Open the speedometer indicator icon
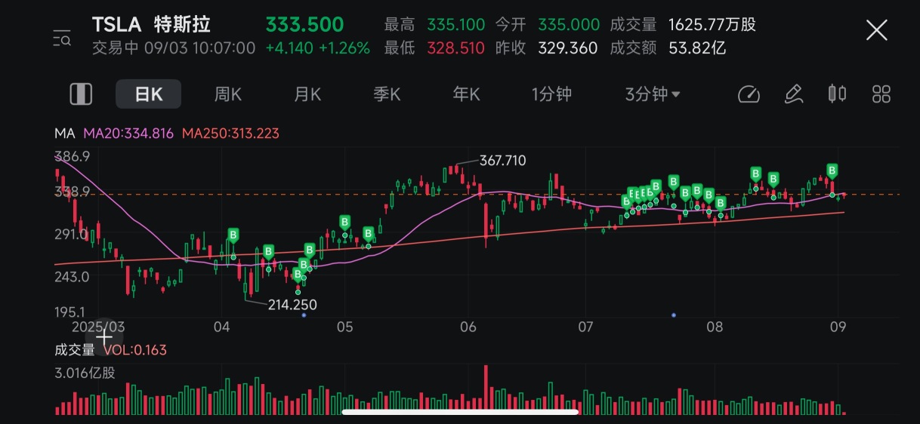 click(x=749, y=94)
